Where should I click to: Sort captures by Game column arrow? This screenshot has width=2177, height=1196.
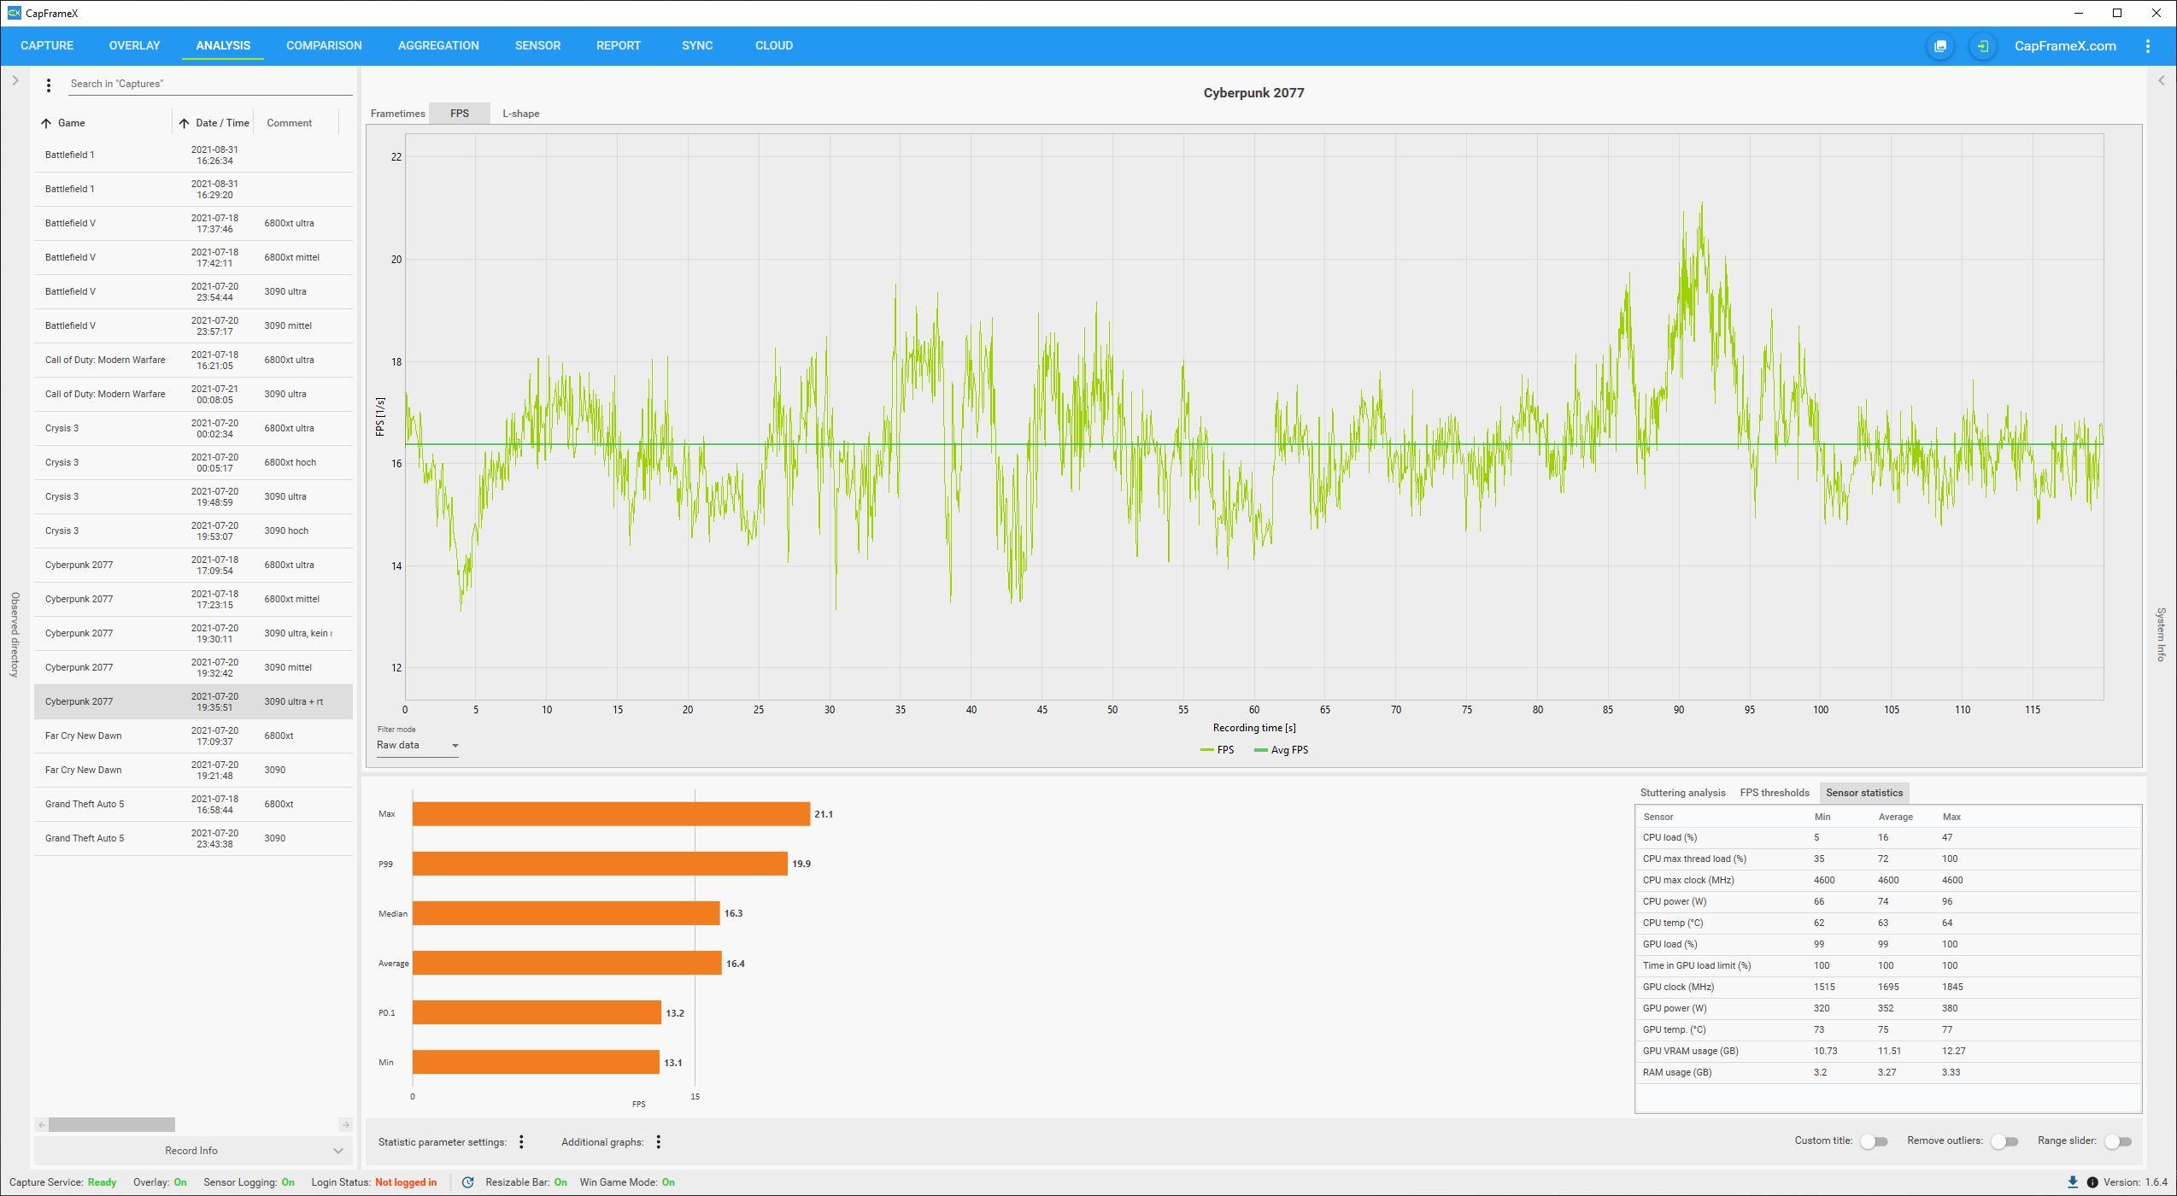pos(46,123)
